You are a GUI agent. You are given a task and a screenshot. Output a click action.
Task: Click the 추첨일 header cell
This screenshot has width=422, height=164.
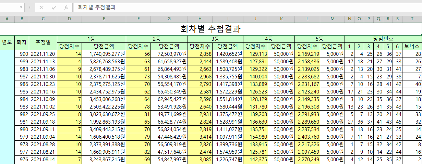[43, 42]
